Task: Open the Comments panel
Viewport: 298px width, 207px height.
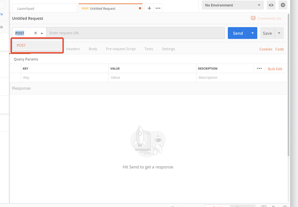Action: [x=266, y=18]
